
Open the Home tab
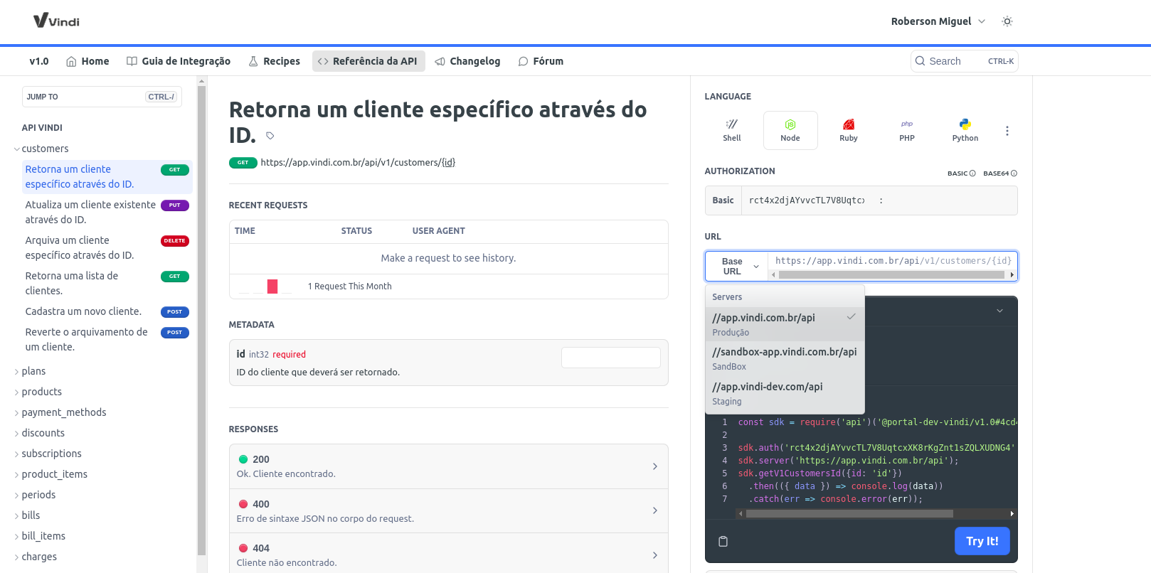click(x=87, y=61)
